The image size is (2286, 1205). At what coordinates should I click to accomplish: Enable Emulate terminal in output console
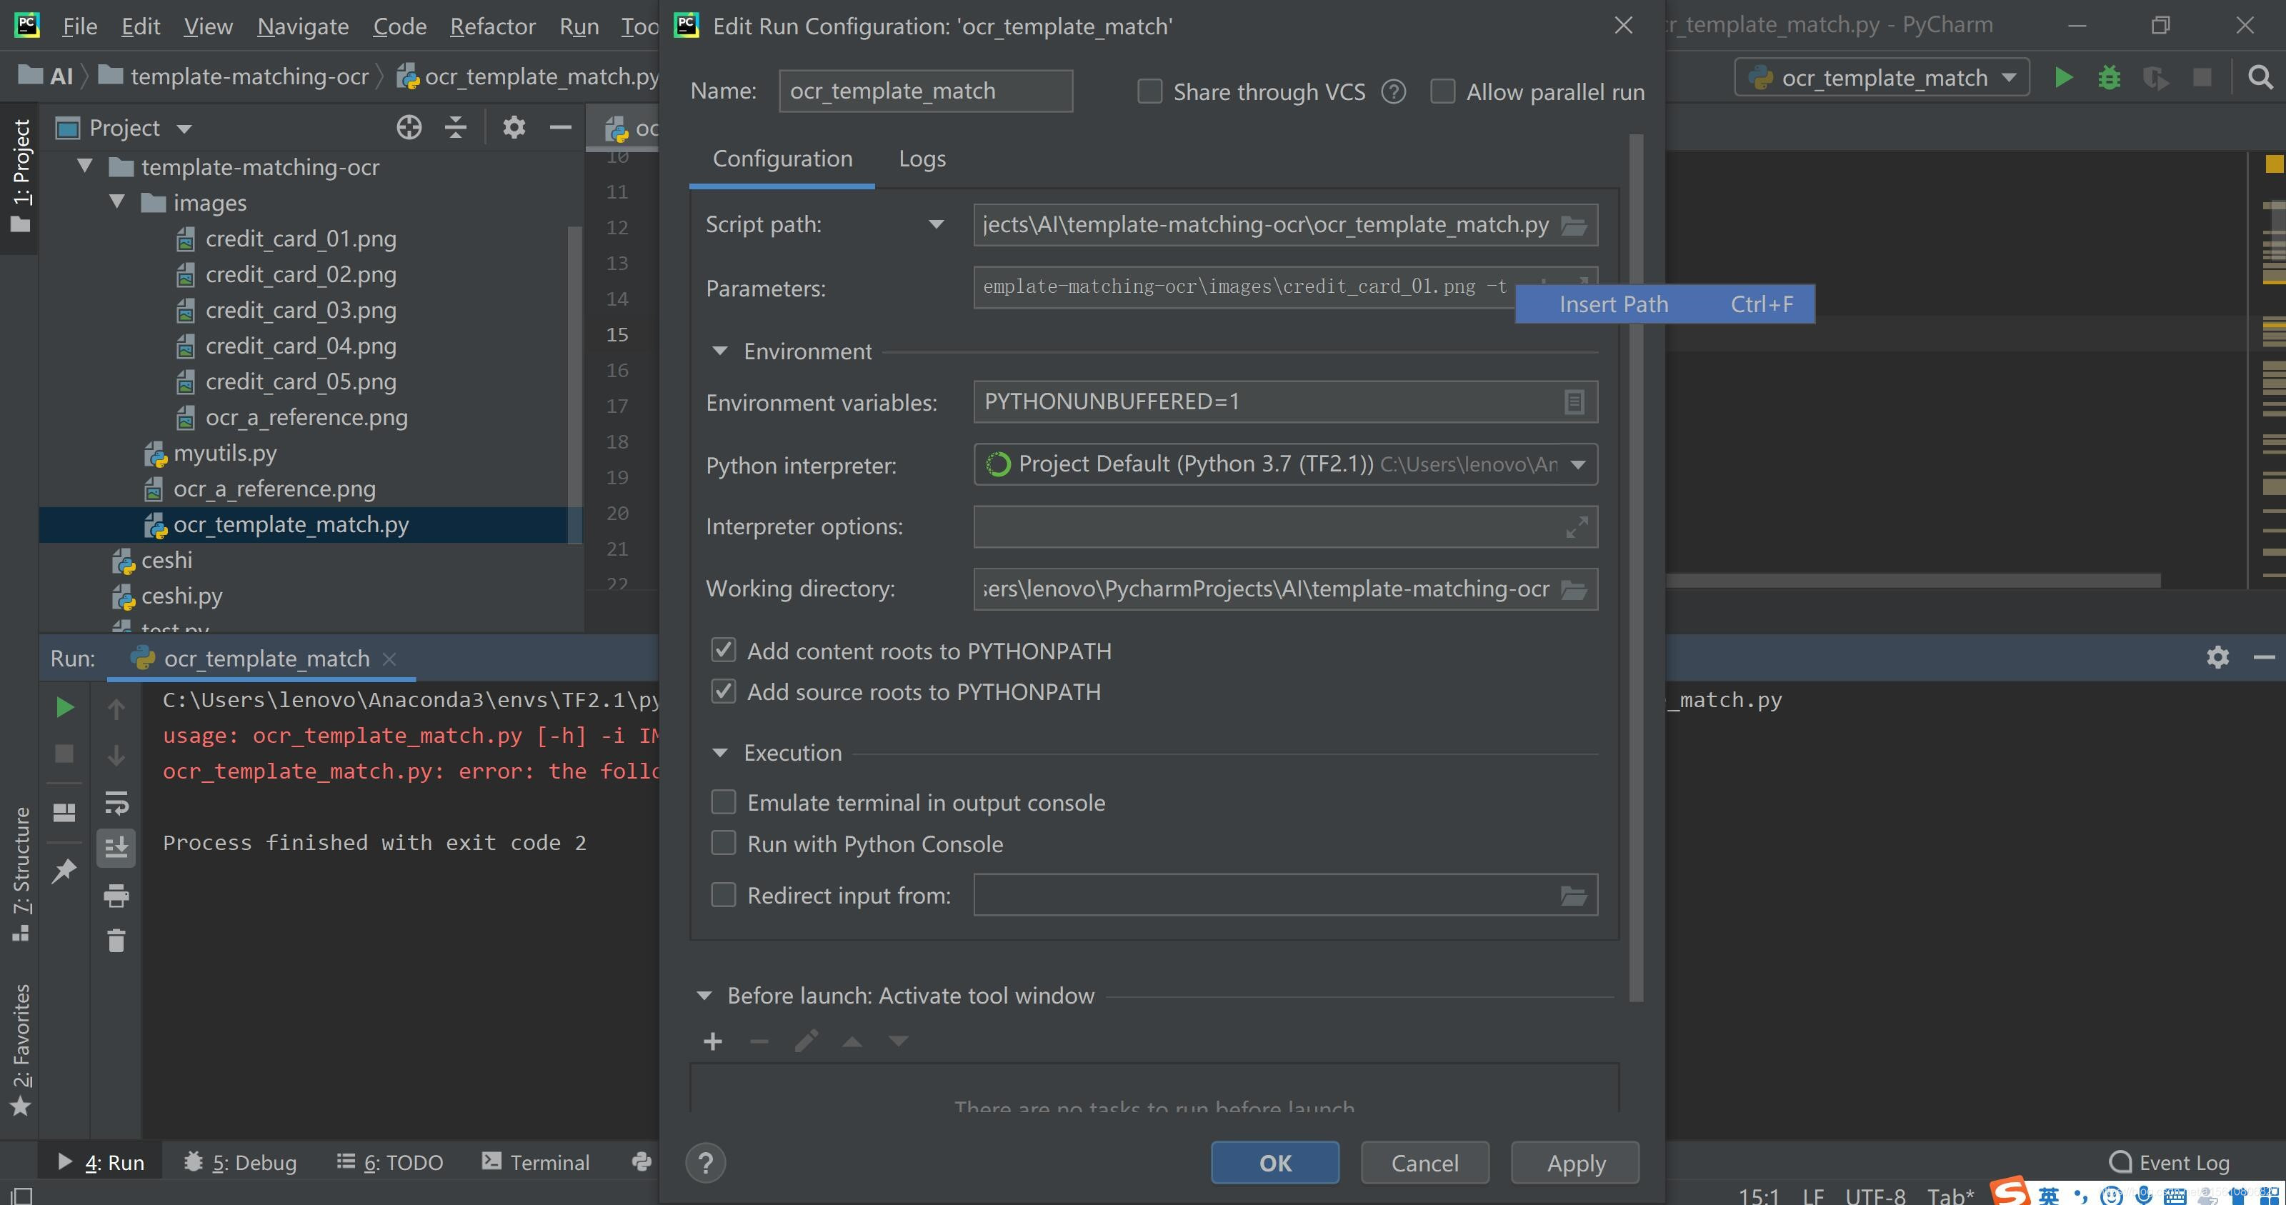tap(723, 801)
